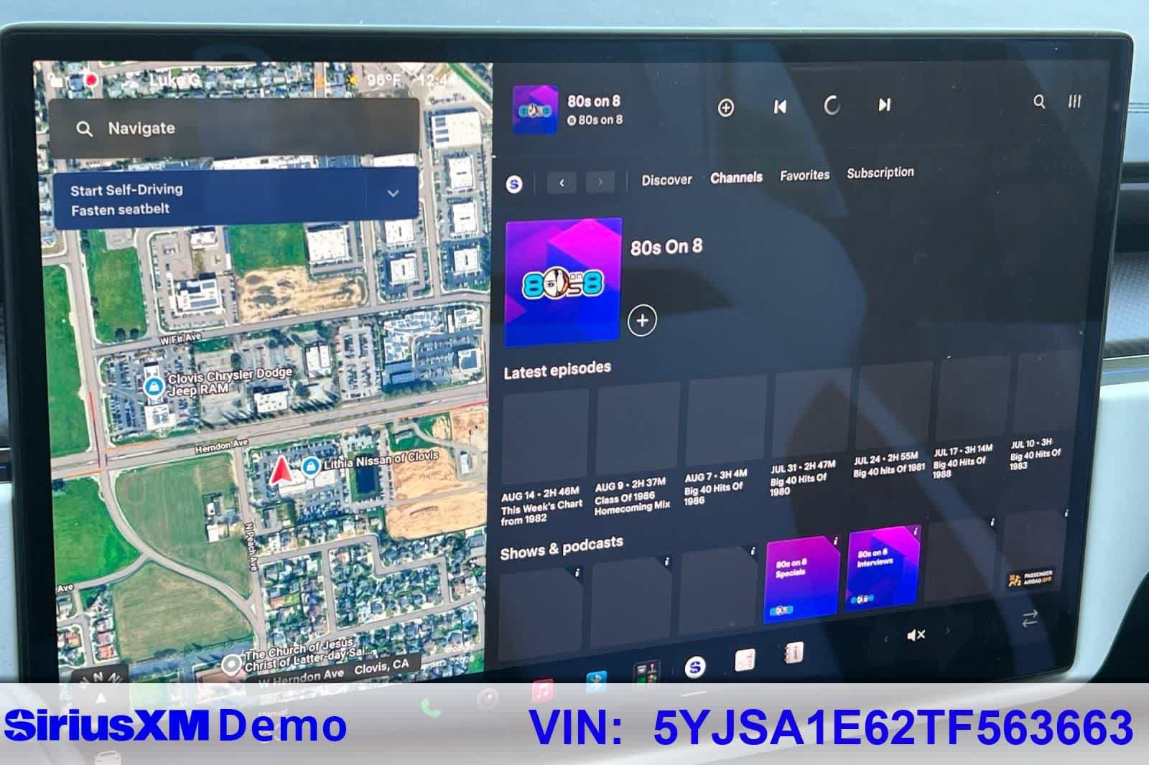This screenshot has width=1149, height=765.
Task: Tap passenger airbag off indicator
Action: point(1031,578)
